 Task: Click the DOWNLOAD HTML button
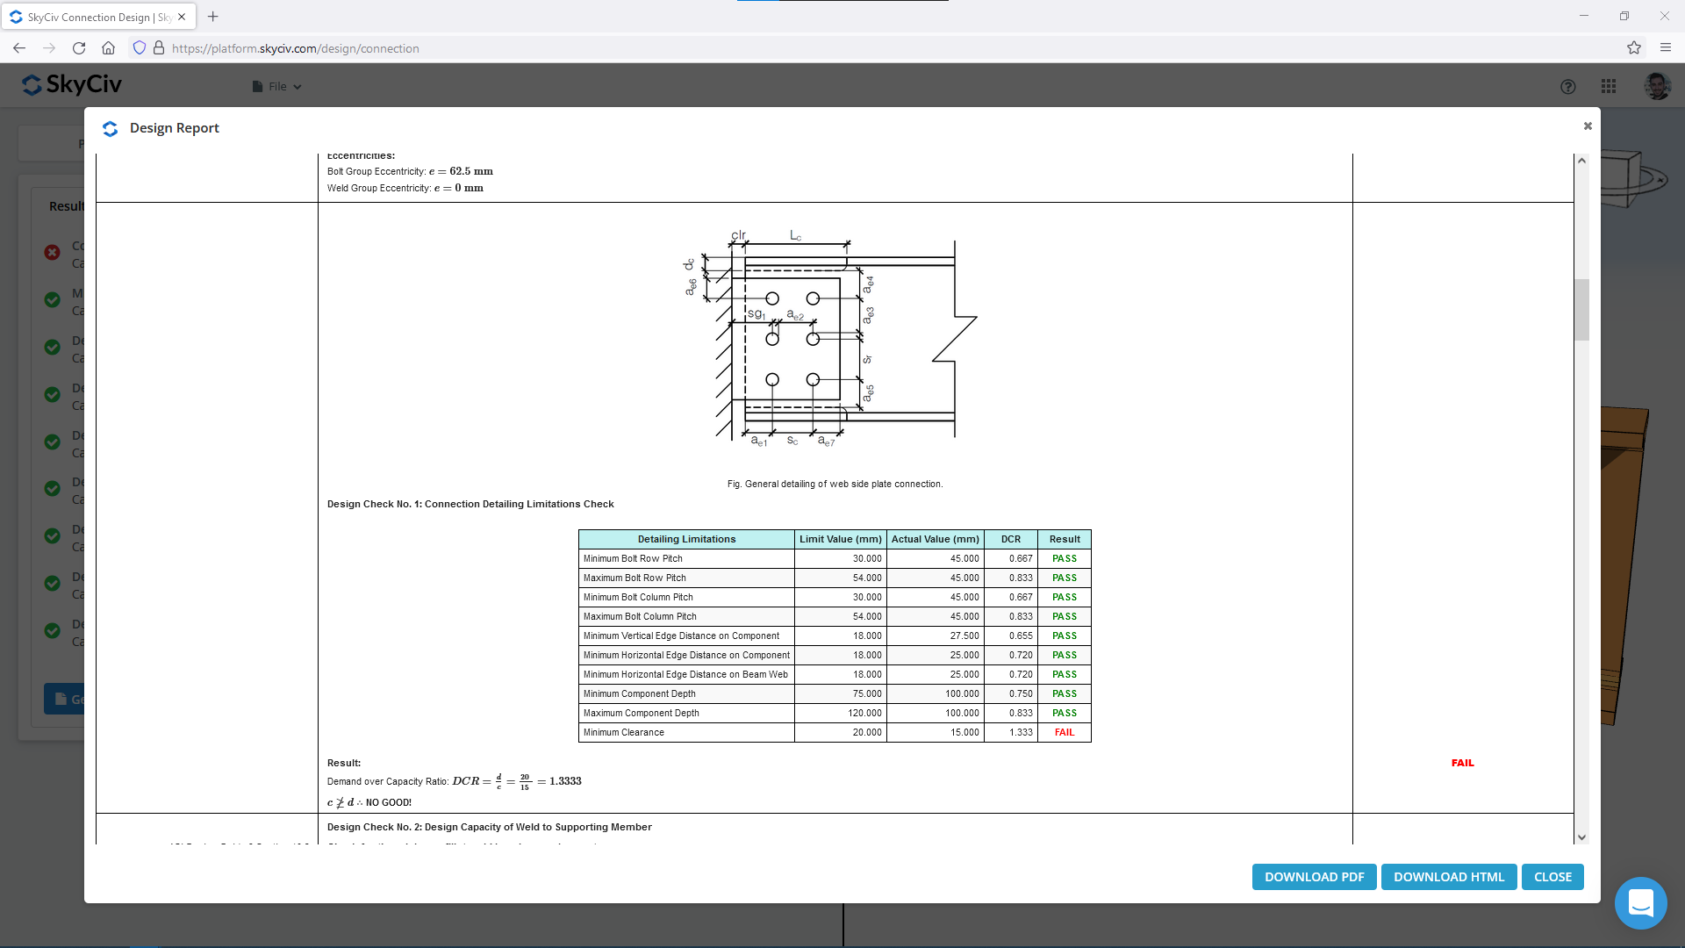(1448, 877)
